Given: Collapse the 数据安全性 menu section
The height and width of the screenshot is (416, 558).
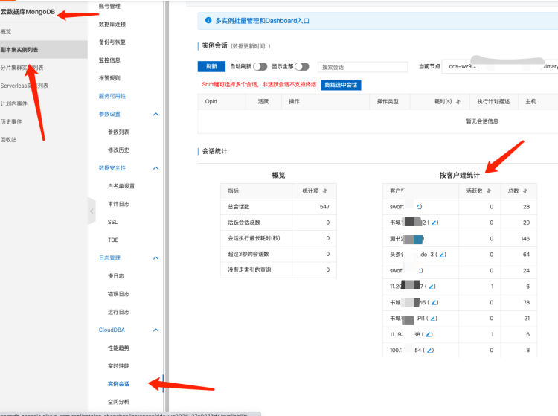Looking at the screenshot, I should tap(155, 168).
